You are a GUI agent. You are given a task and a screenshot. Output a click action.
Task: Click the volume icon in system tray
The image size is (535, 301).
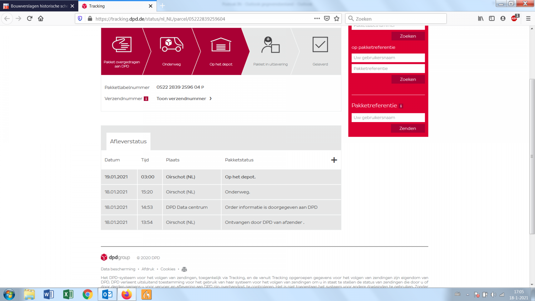pos(493,295)
